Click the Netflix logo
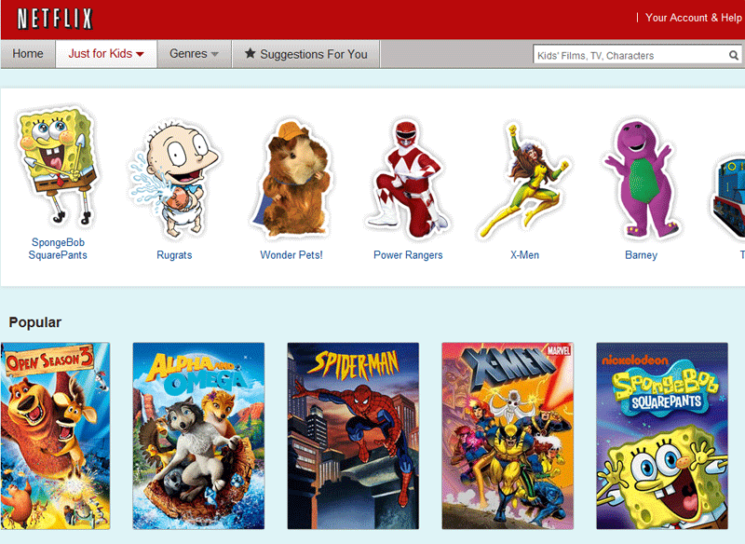Screen dimensions: 745x544 [55, 20]
